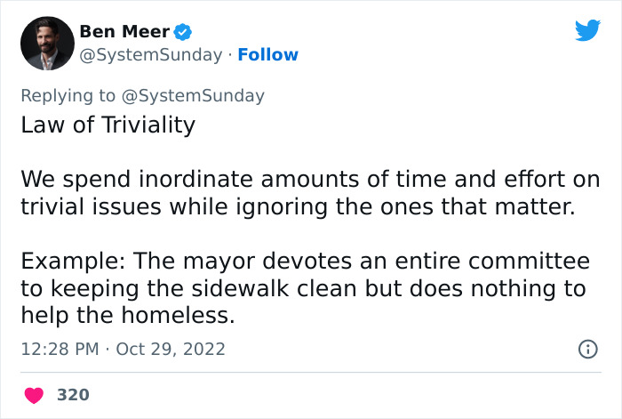Follow the @SystemSunday account
Viewport: 622px width, 419px height.
[267, 55]
